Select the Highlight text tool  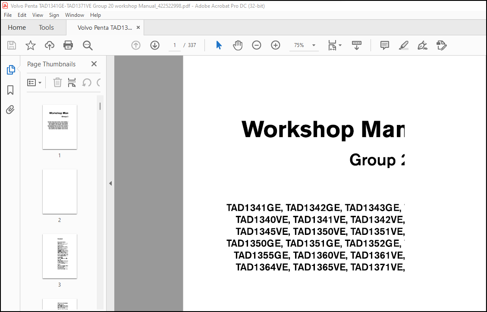pos(403,45)
